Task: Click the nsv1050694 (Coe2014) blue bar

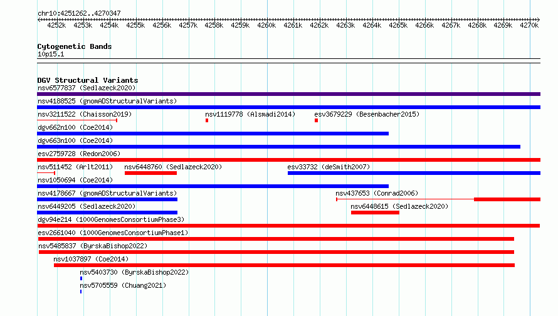Action: coord(213,186)
